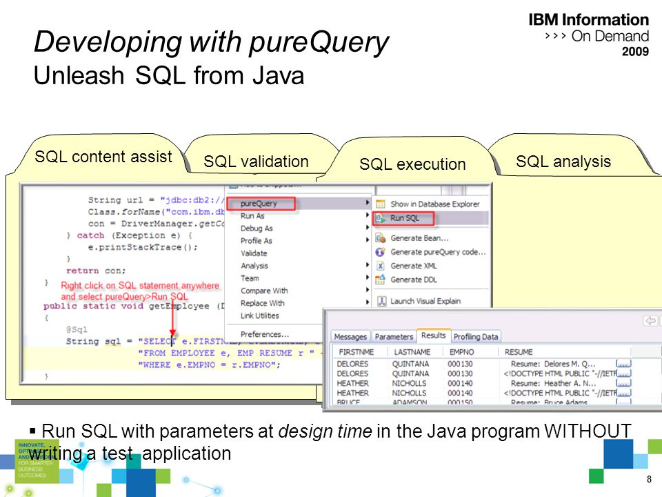Click the @Sql annotation in the editor
The image size is (662, 497).
pos(77,329)
